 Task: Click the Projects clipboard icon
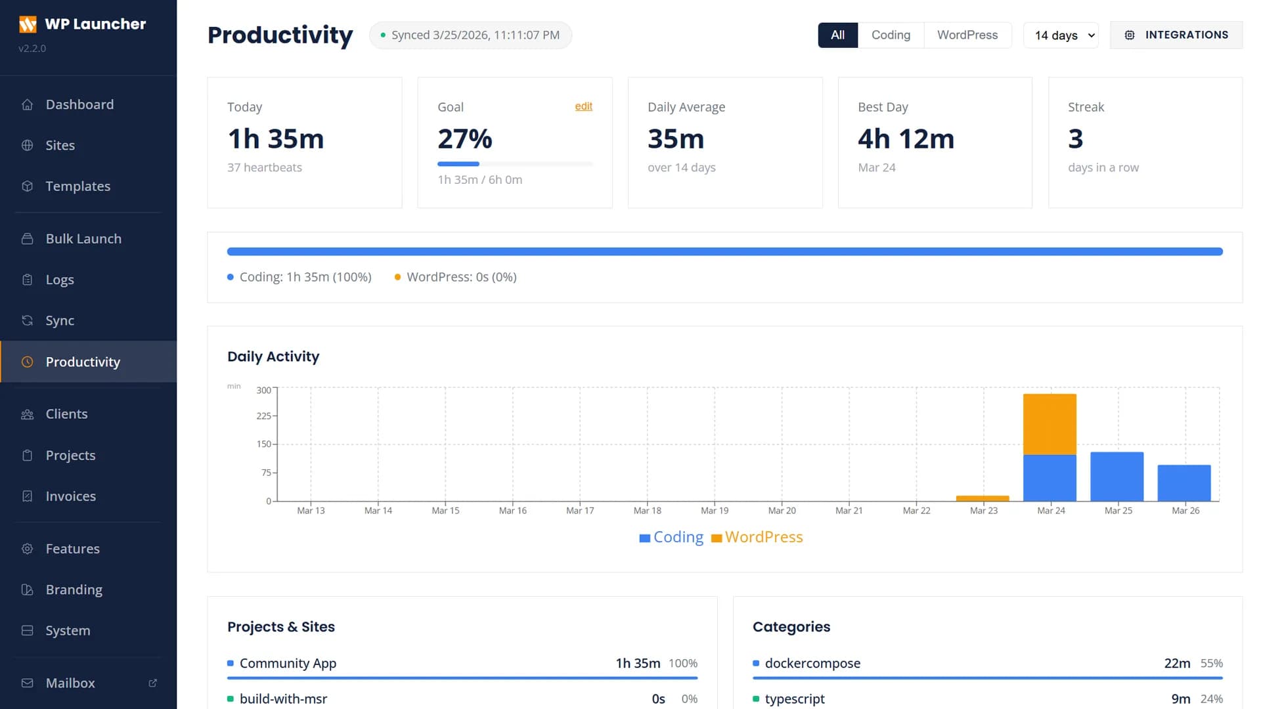click(x=27, y=455)
